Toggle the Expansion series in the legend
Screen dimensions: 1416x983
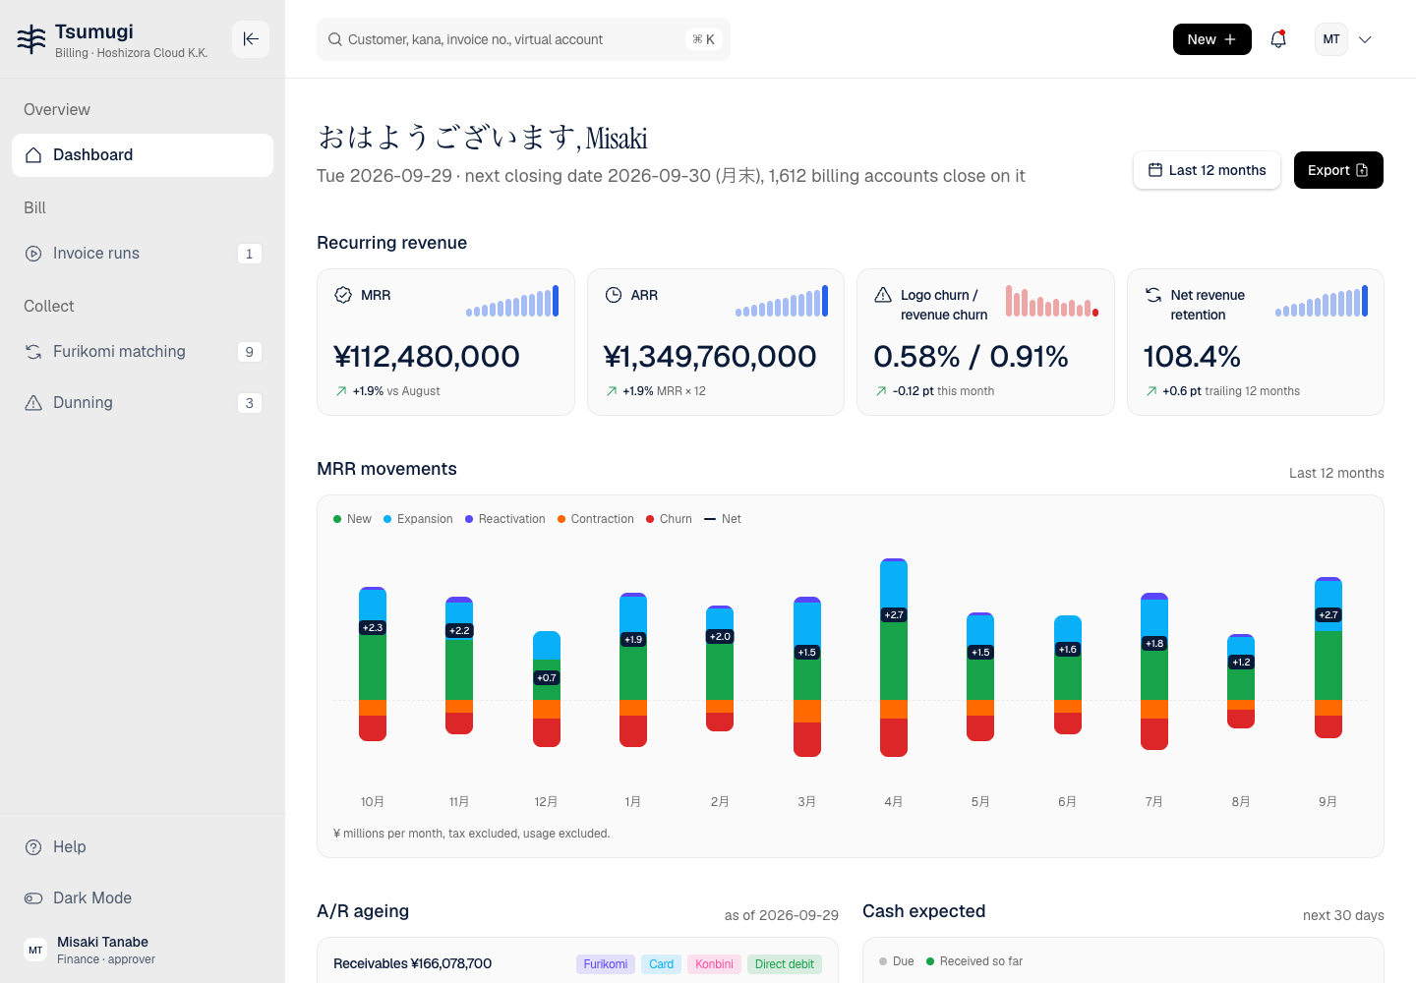[418, 519]
